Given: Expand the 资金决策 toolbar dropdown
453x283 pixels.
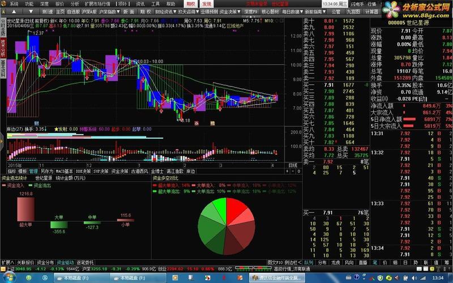Looking at the screenshot, I should pos(230,12).
